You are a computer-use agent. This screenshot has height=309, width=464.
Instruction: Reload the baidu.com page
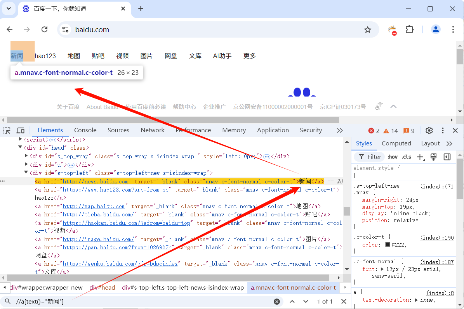click(44, 29)
